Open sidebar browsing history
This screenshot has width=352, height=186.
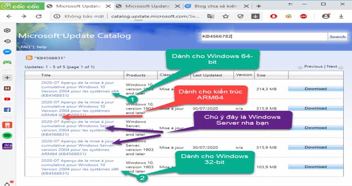[7, 41]
